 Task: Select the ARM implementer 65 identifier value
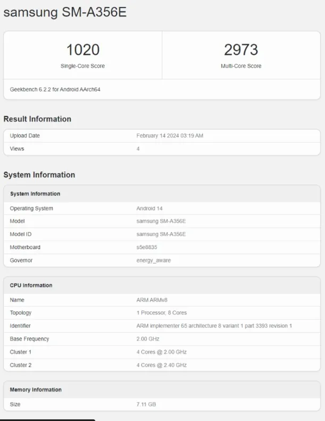pyautogui.click(x=214, y=326)
